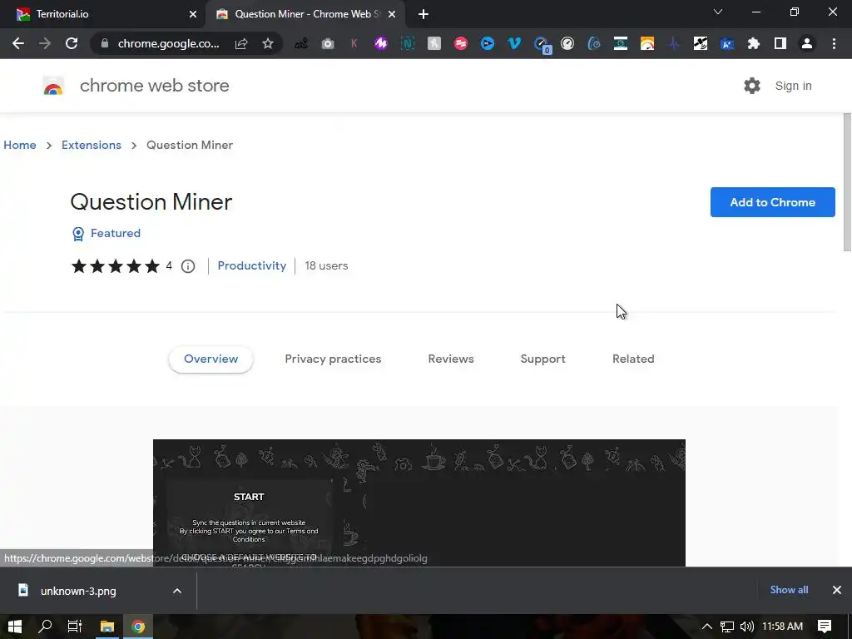Open the Chrome three-dot menu
Viewport: 852px width, 639px height.
(x=834, y=43)
